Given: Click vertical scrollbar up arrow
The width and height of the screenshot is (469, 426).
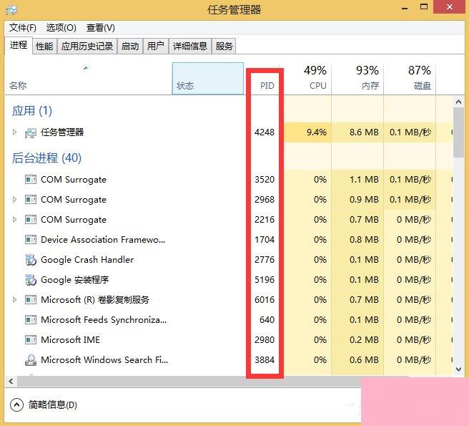Looking at the screenshot, I should [458, 102].
